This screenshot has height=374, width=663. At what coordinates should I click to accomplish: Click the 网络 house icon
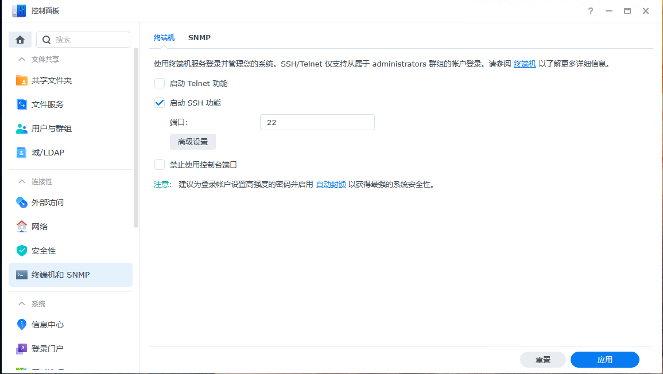pos(22,227)
